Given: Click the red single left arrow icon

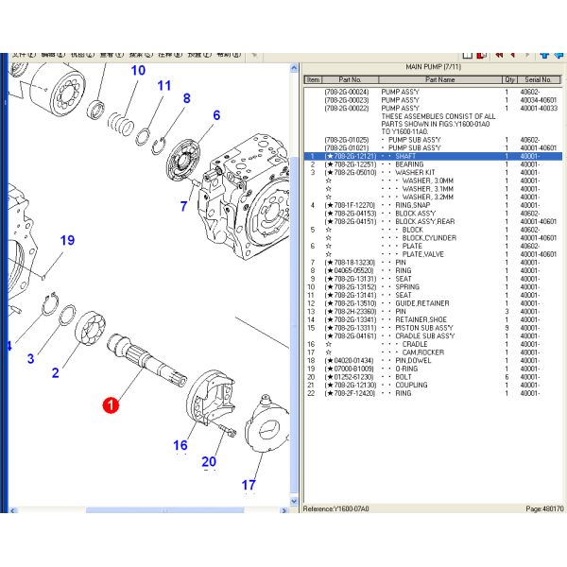Looking at the screenshot, I should pos(512,55).
